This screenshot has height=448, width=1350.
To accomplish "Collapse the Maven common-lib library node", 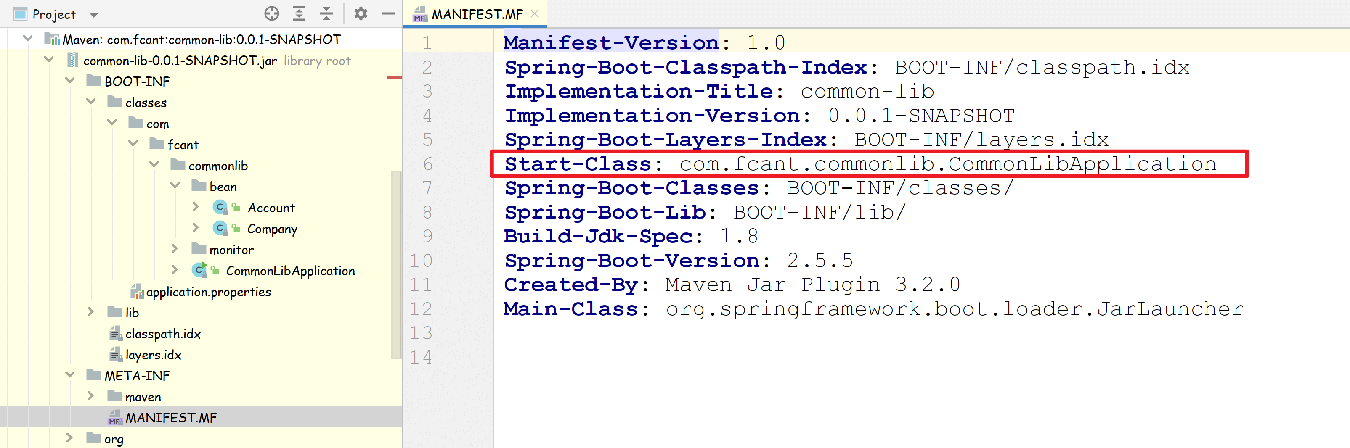I will click(x=28, y=39).
